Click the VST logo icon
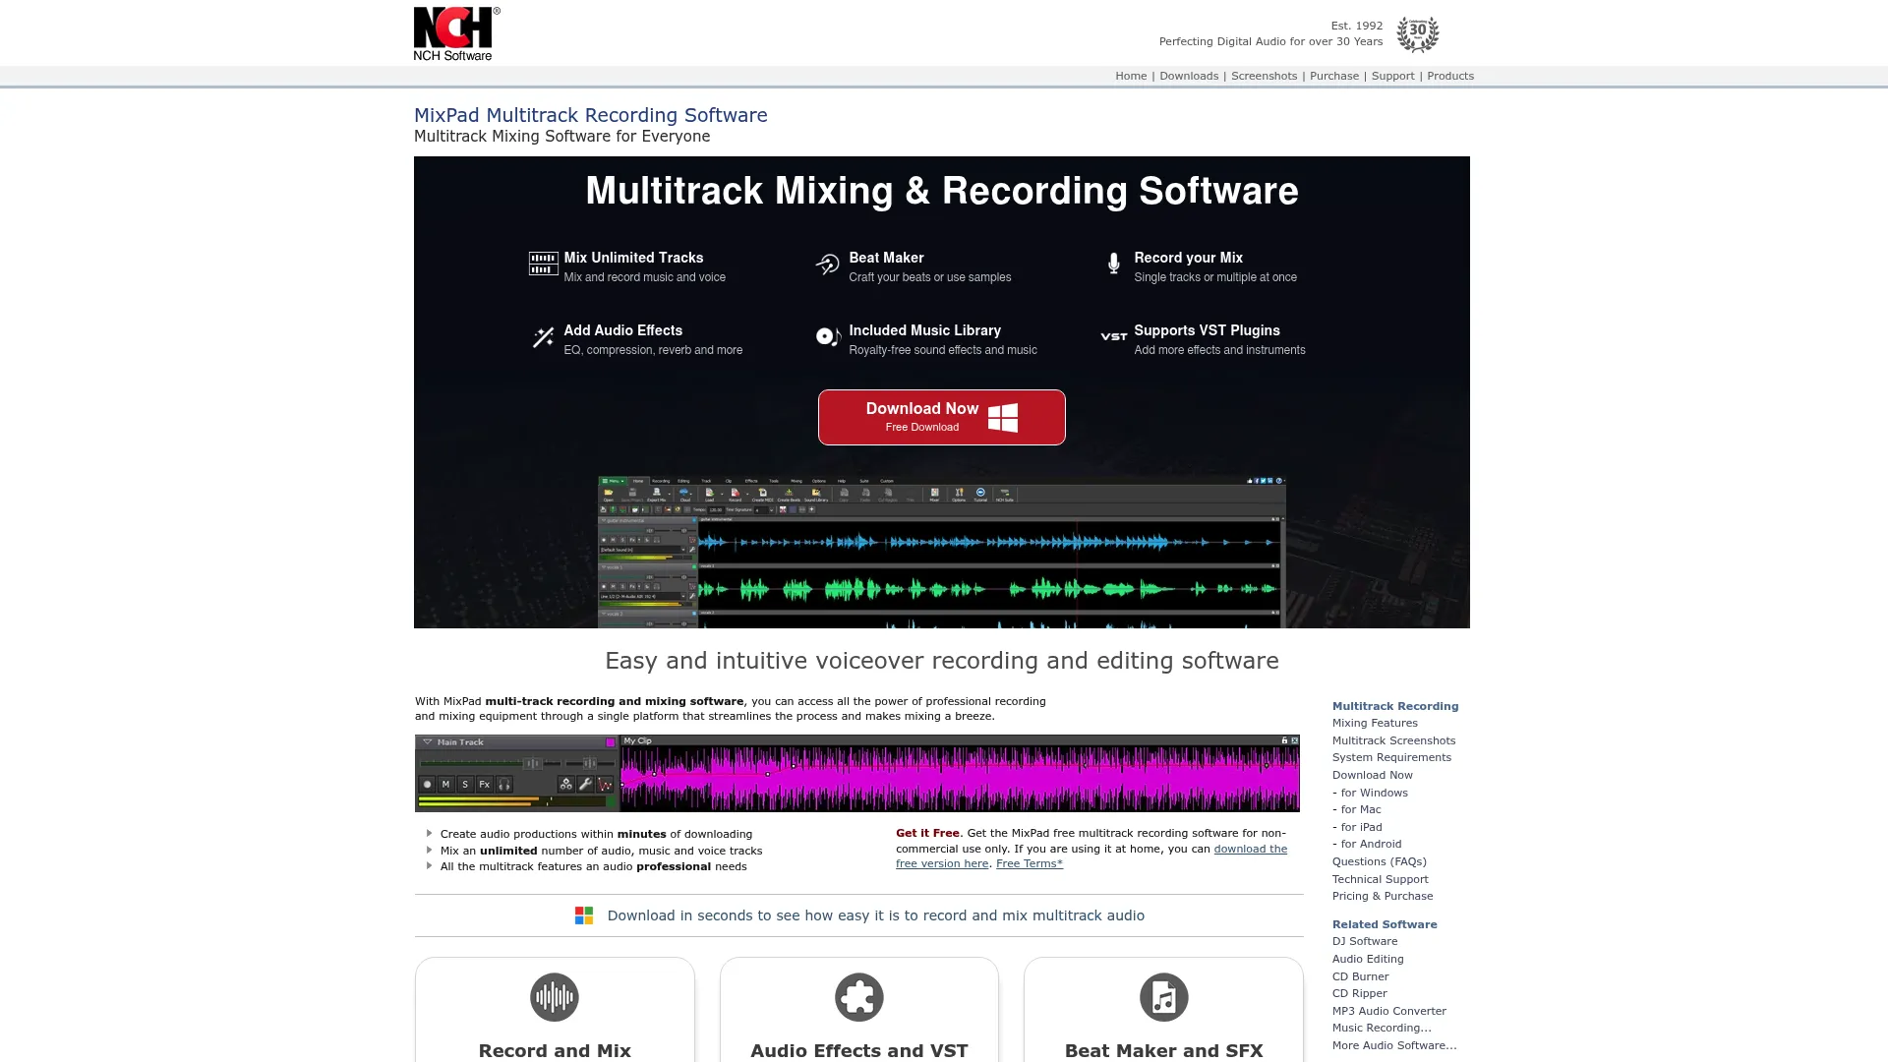The width and height of the screenshot is (1888, 1062). [x=1113, y=336]
